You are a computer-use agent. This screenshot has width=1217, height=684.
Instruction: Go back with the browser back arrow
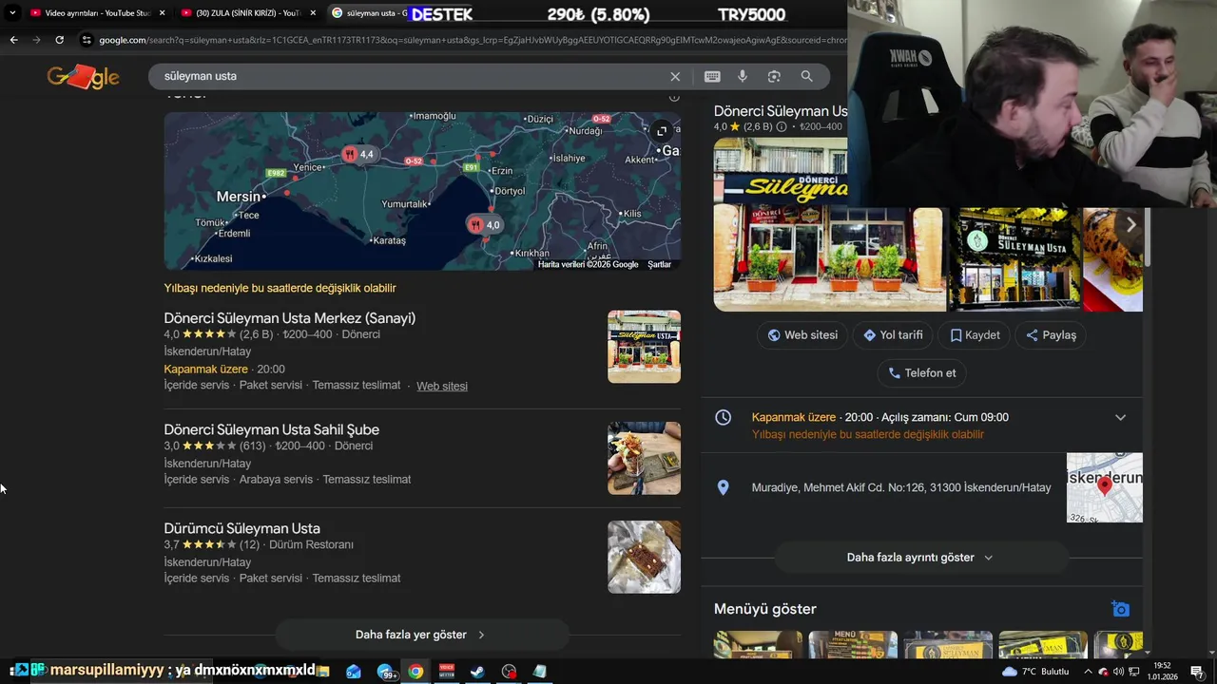[x=13, y=40]
